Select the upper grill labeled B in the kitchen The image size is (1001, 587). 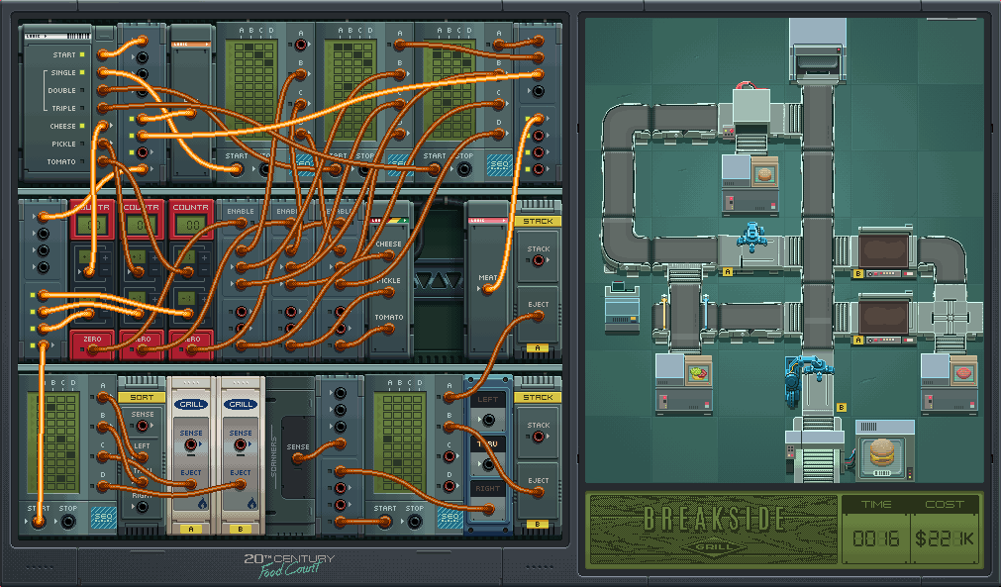883,252
